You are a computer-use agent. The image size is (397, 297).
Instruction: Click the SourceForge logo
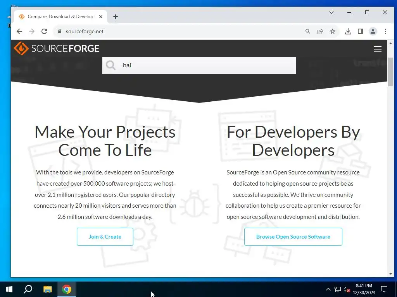57,48
